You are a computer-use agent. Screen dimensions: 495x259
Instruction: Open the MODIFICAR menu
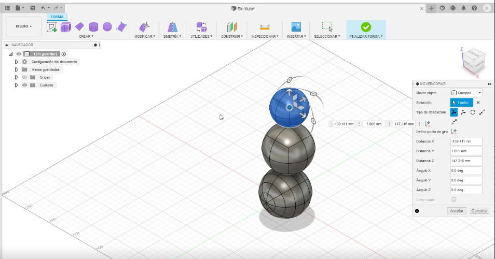(145, 37)
